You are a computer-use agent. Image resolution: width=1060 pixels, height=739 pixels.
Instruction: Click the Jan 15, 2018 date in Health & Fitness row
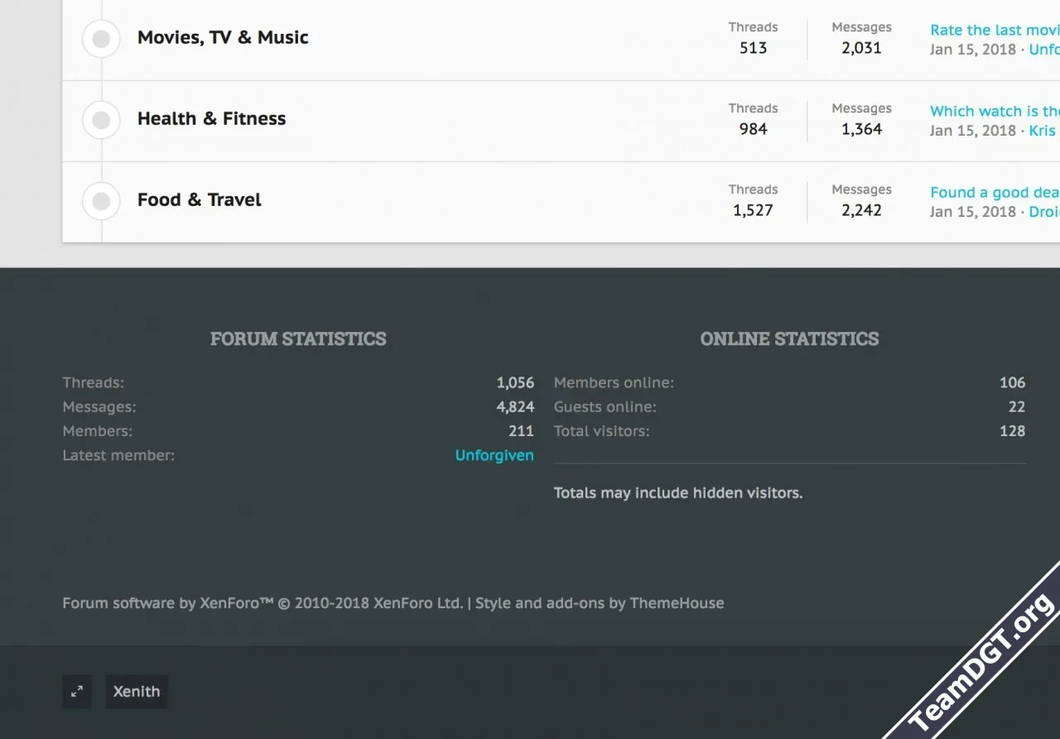pyautogui.click(x=972, y=131)
